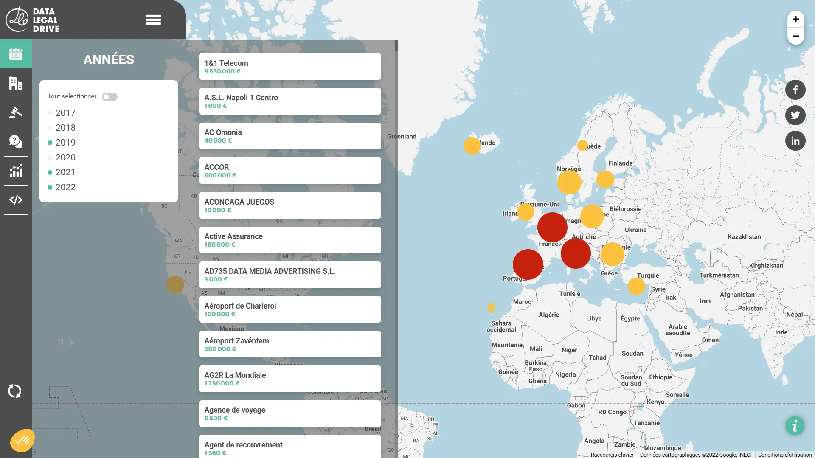815x458 pixels.
Task: Click the yellow double-check badge icon
Action: pos(22,441)
